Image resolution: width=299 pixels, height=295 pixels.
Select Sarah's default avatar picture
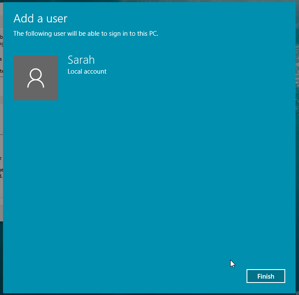coord(36,78)
